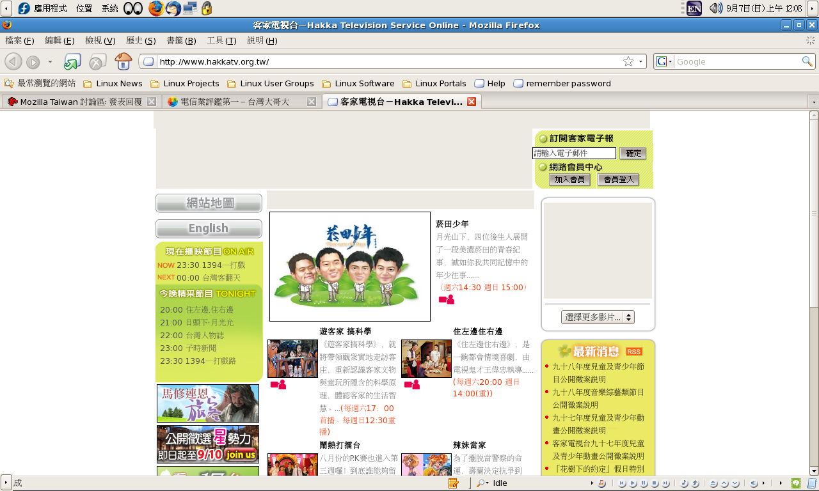Open the back/forward history dropdown arrow
The width and height of the screenshot is (819, 491).
(50, 61)
